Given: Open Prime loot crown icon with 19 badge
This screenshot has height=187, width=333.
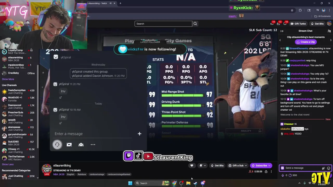Looking at the screenshot, I should tap(272, 24).
